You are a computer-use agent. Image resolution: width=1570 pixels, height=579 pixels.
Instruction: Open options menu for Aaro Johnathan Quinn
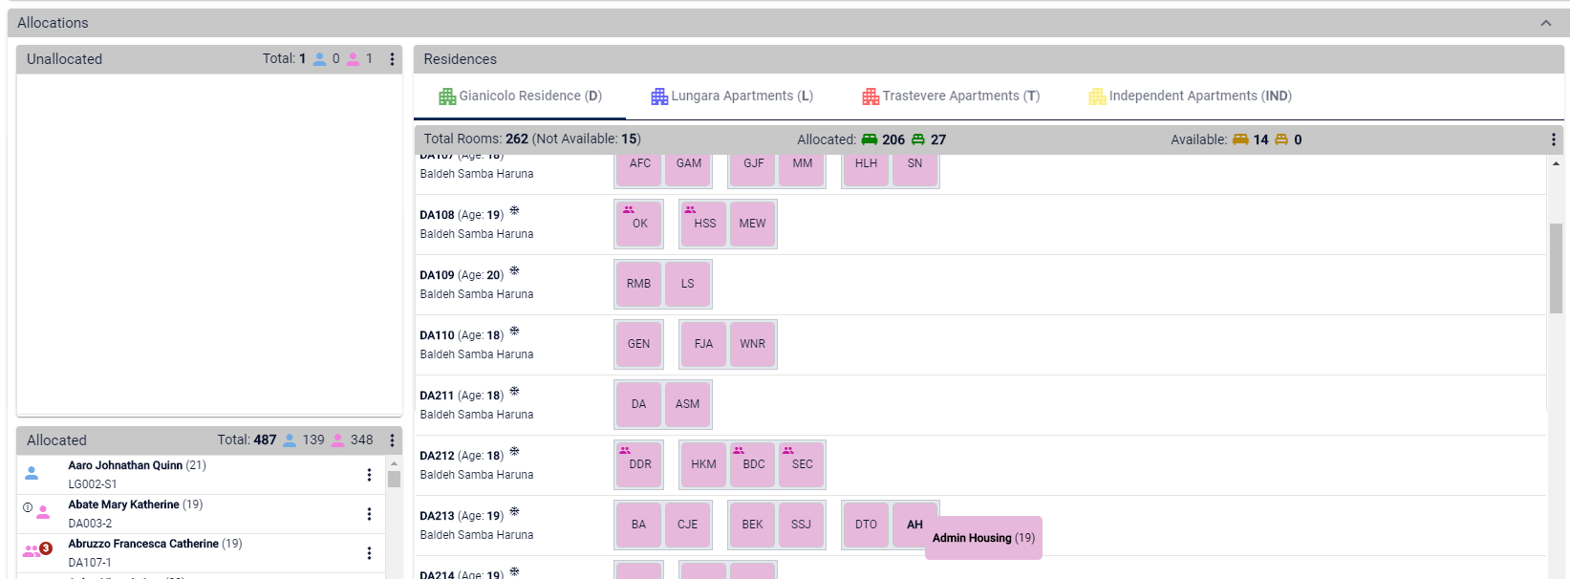point(369,475)
